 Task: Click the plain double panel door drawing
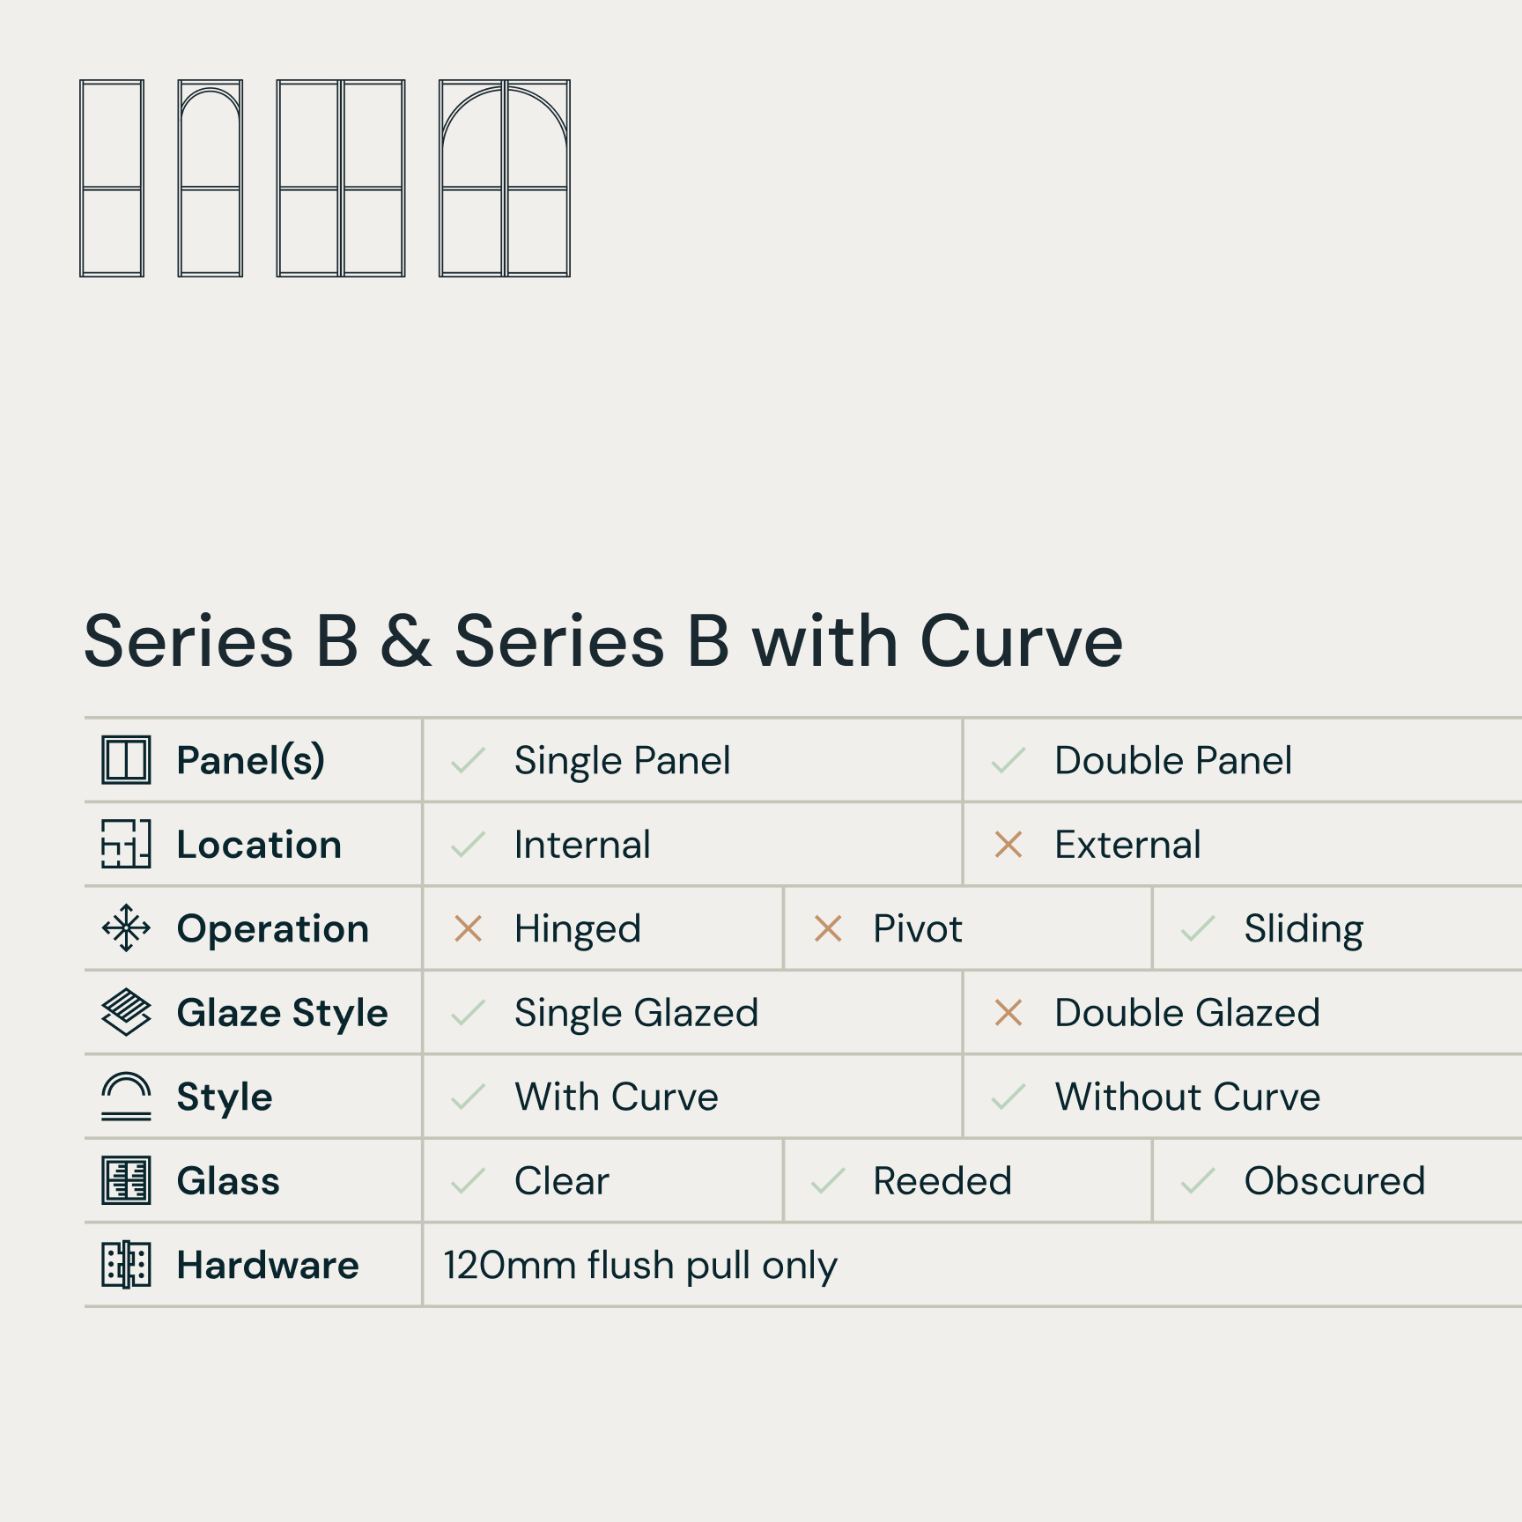(x=341, y=179)
